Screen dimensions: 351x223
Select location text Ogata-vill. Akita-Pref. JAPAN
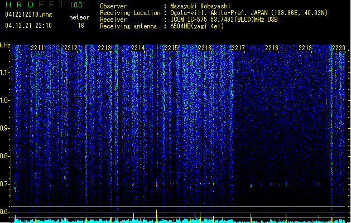click(219, 13)
